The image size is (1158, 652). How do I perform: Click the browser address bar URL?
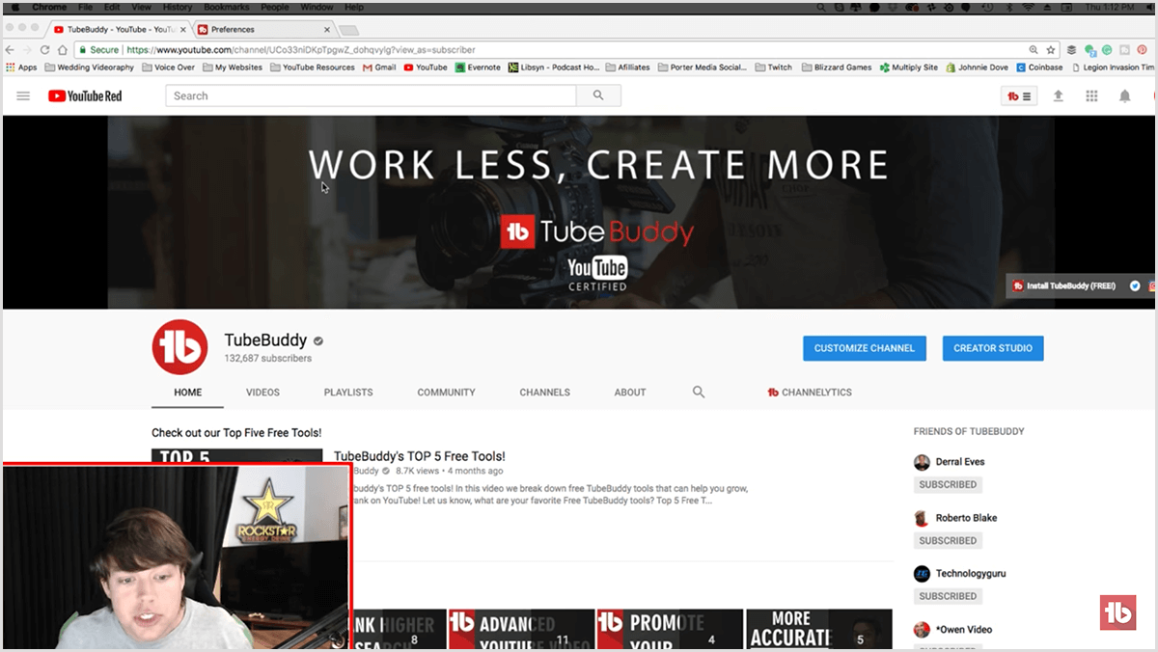pos(300,49)
